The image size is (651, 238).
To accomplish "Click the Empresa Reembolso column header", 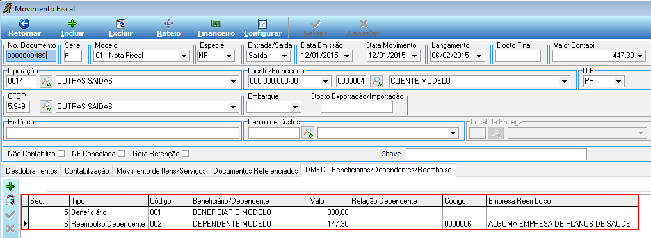I will 563,201.
